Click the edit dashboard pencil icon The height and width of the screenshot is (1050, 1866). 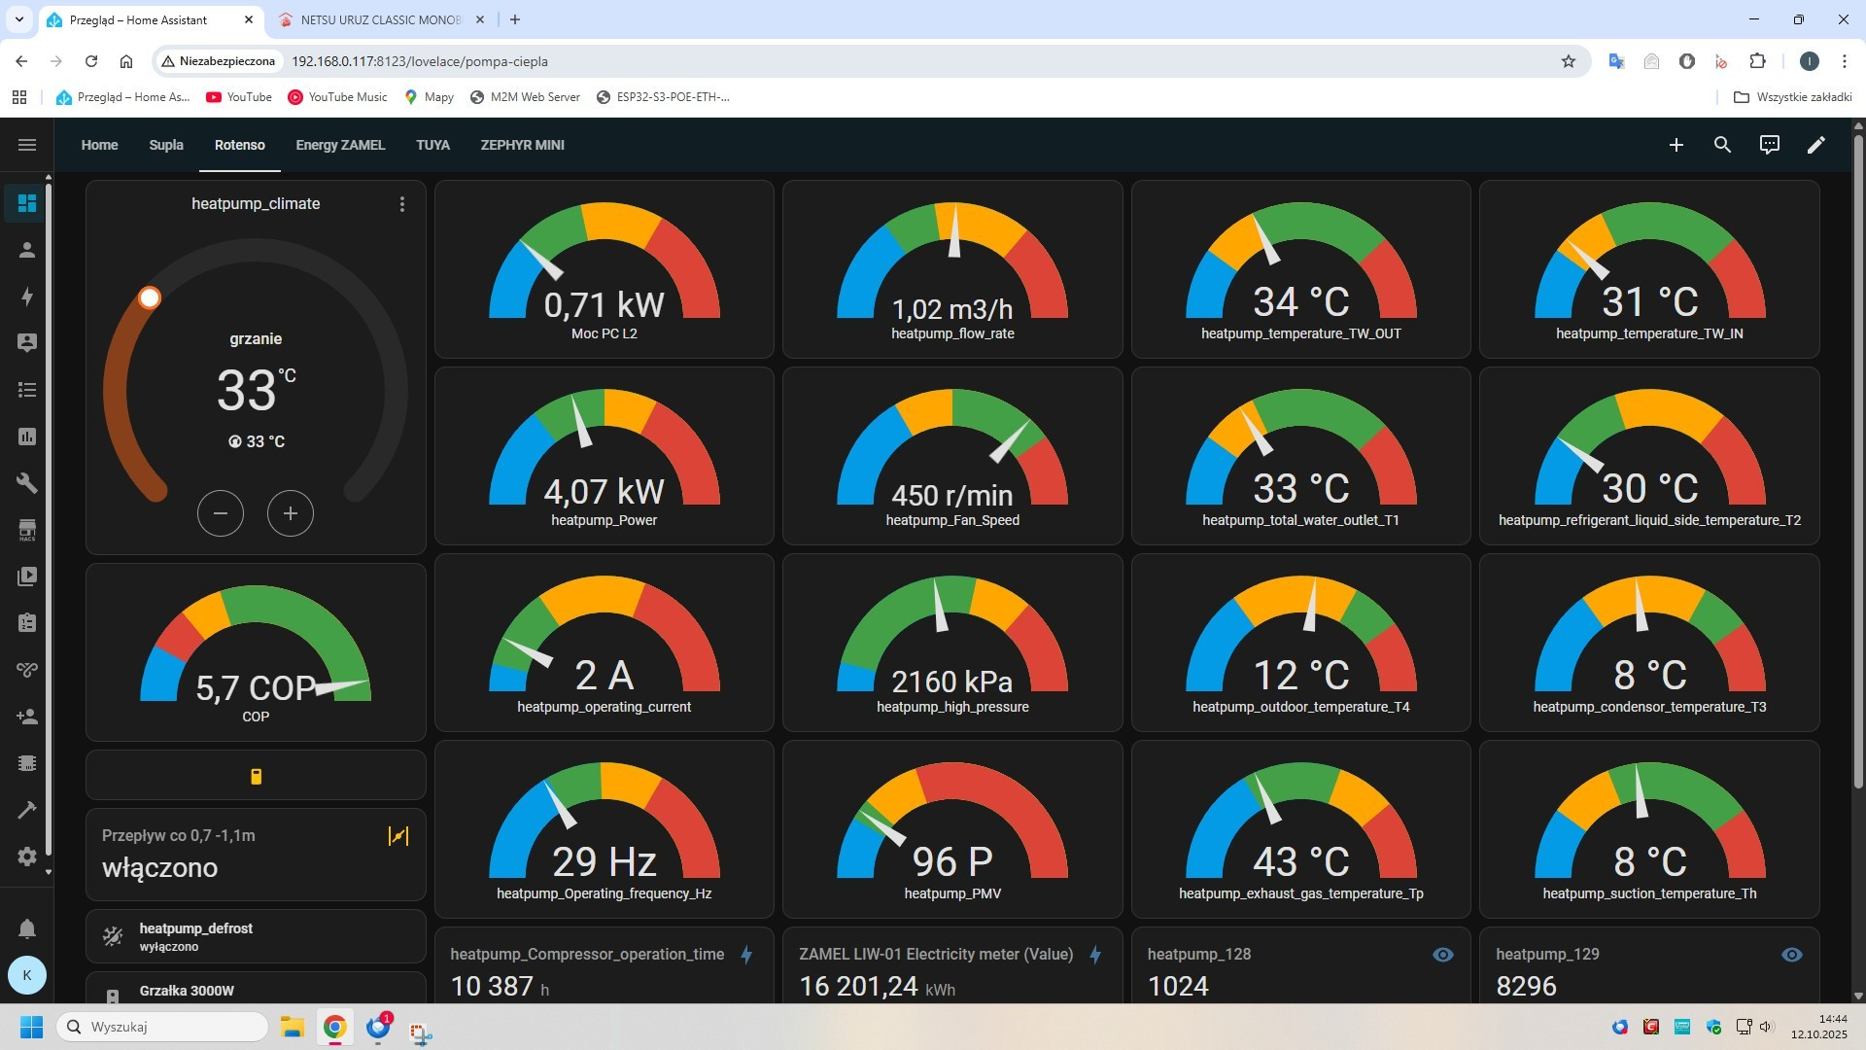pyautogui.click(x=1815, y=145)
